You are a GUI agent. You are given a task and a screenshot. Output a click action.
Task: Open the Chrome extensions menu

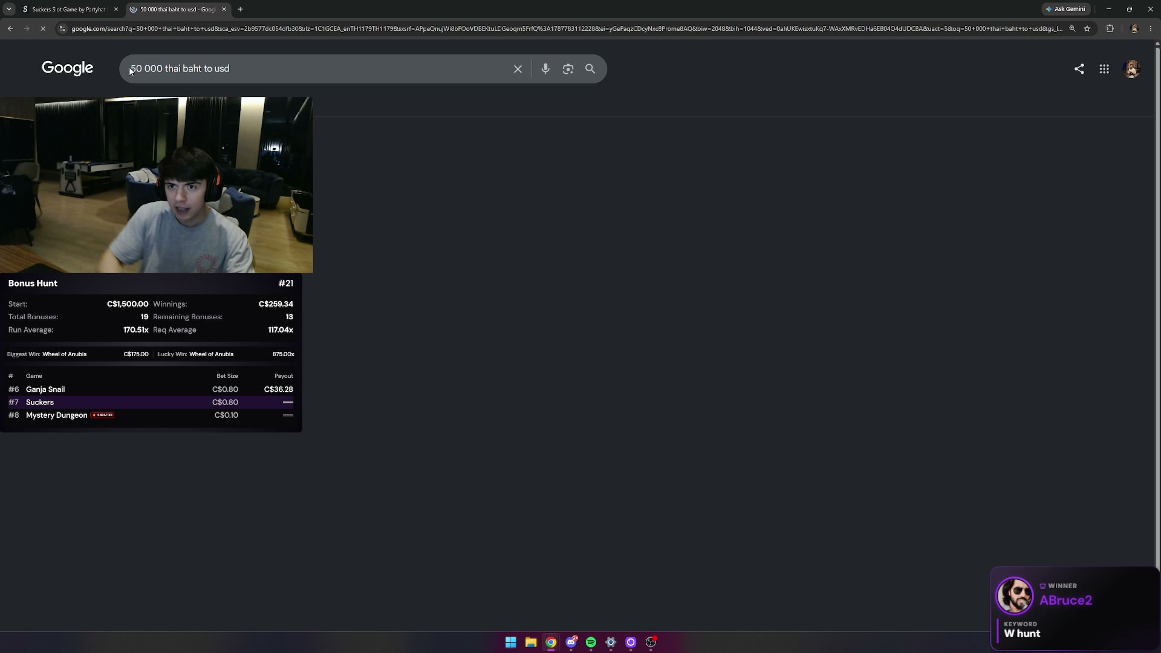[1110, 28]
